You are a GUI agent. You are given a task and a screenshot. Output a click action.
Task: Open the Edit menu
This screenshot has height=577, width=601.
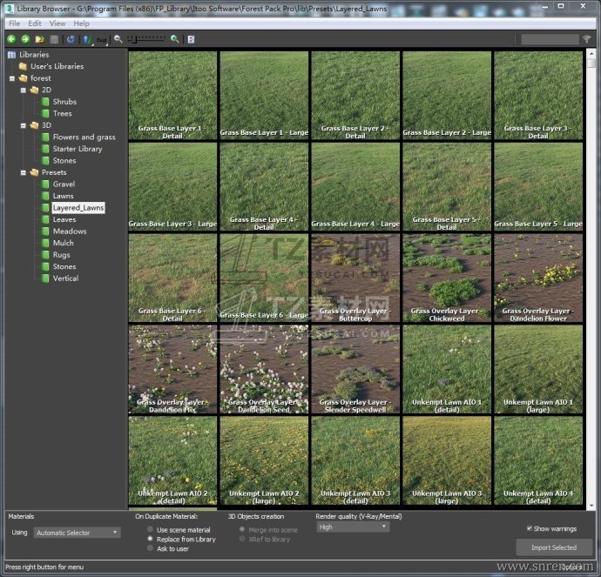[35, 23]
